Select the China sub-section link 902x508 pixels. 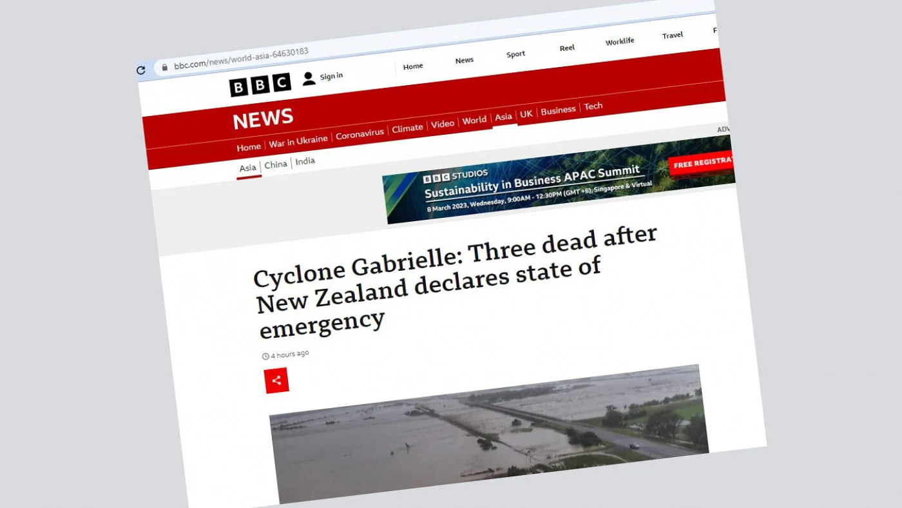[276, 164]
